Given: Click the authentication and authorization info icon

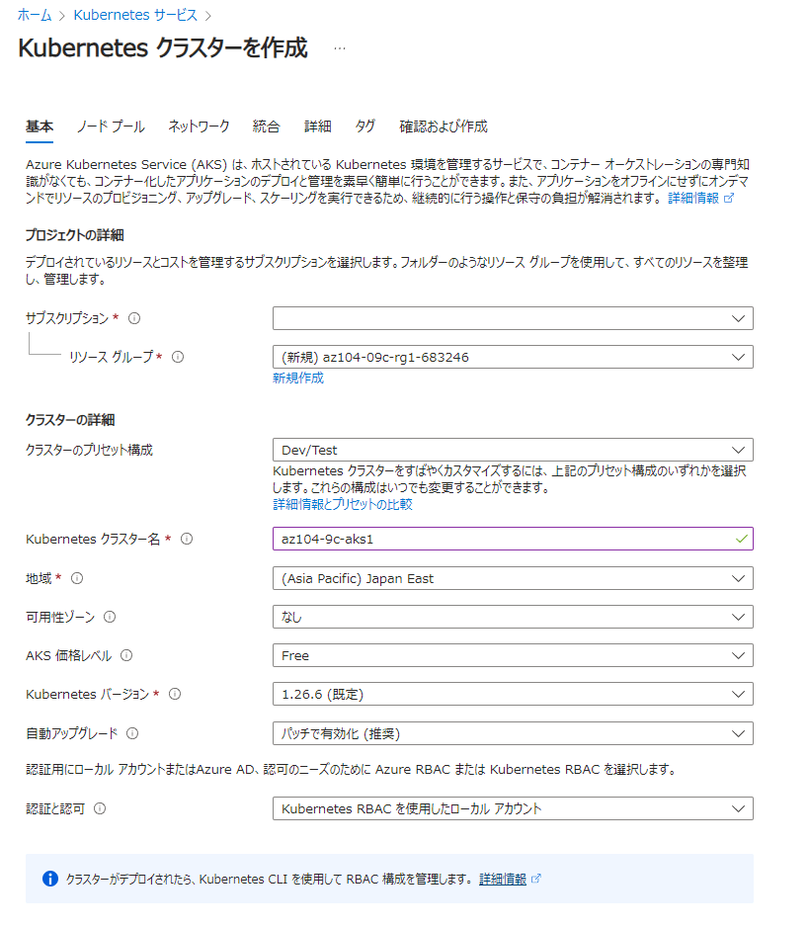Looking at the screenshot, I should [x=100, y=808].
